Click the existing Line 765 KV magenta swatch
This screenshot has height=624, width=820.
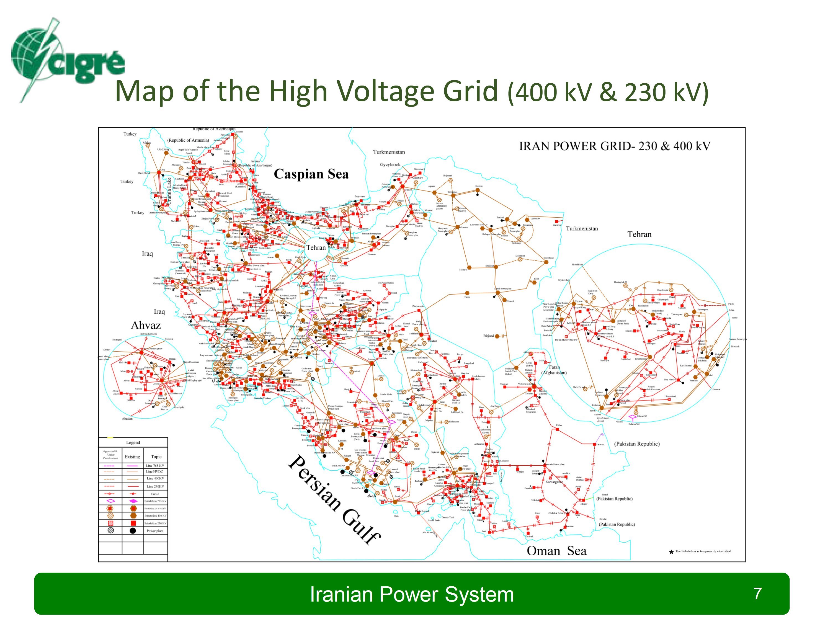pos(133,466)
